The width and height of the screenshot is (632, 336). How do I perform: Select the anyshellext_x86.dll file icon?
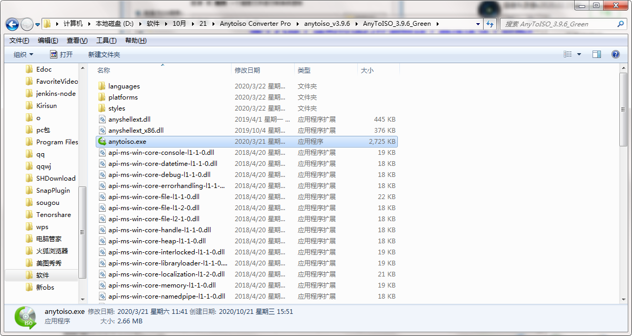(x=102, y=131)
